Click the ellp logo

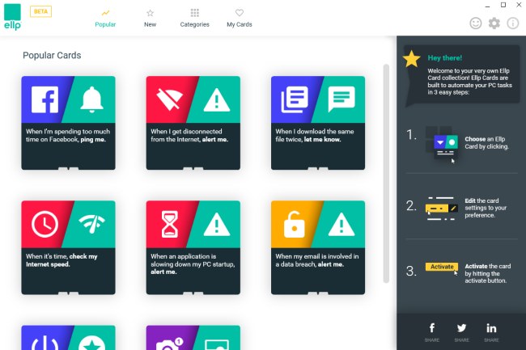click(12, 17)
